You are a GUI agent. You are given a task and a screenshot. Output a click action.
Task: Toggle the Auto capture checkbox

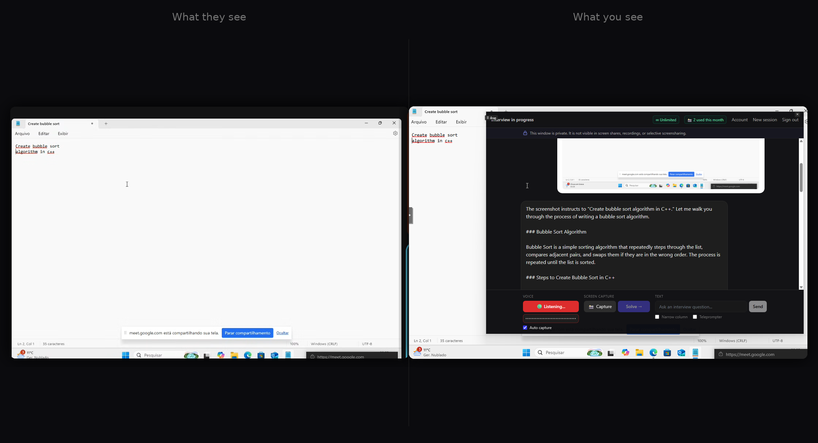coord(525,328)
